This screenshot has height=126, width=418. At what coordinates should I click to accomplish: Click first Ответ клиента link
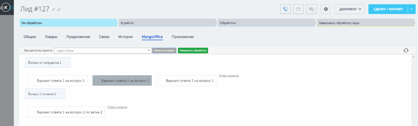pos(229,76)
